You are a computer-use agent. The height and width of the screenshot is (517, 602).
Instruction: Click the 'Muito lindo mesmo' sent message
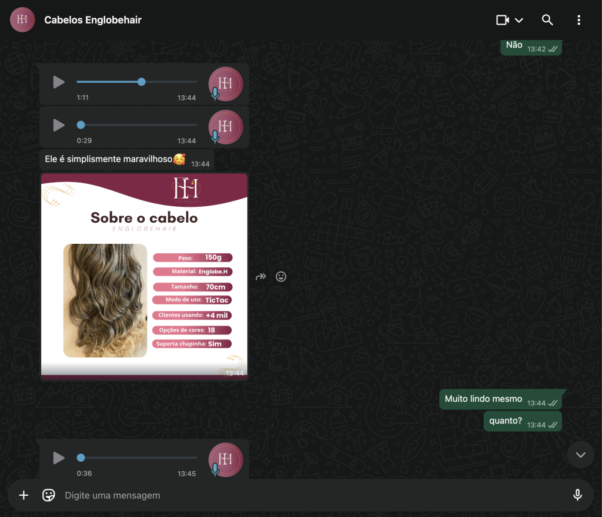point(483,399)
